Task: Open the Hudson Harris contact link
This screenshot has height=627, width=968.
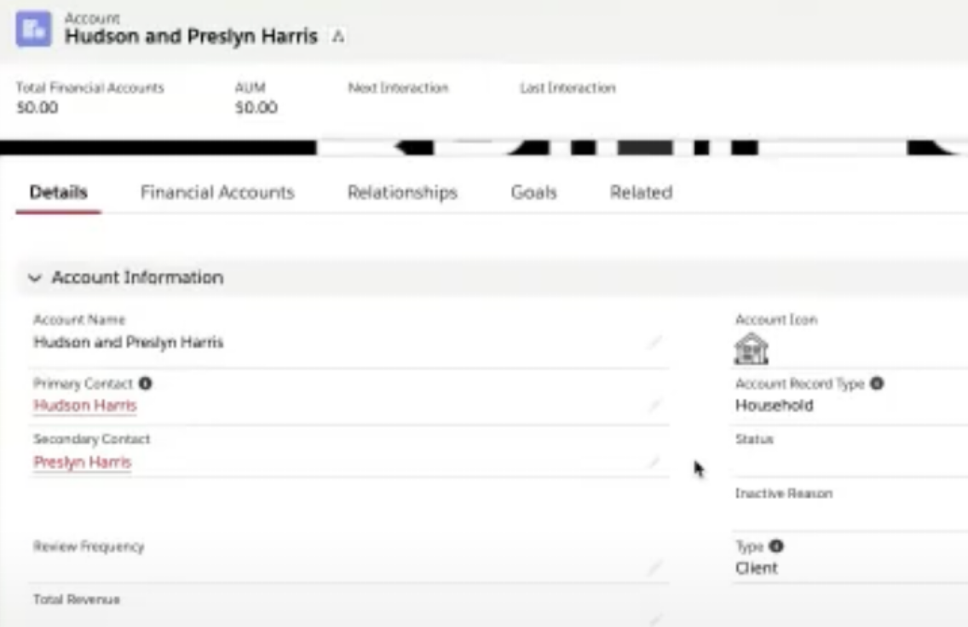Action: [85, 405]
